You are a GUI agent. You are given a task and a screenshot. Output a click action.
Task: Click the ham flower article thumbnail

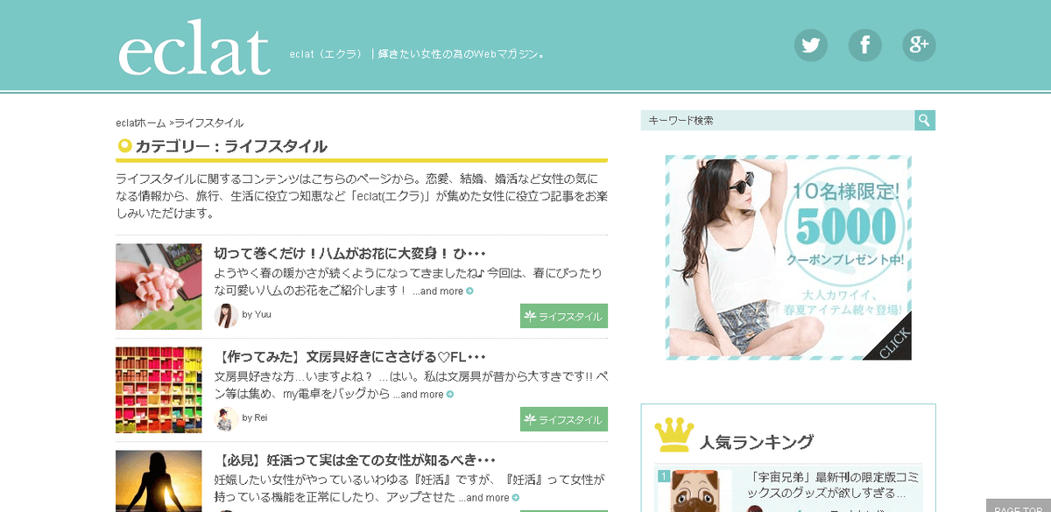[x=159, y=287]
